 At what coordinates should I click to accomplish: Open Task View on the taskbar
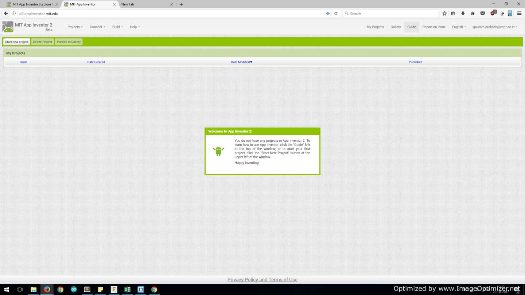coord(20,290)
